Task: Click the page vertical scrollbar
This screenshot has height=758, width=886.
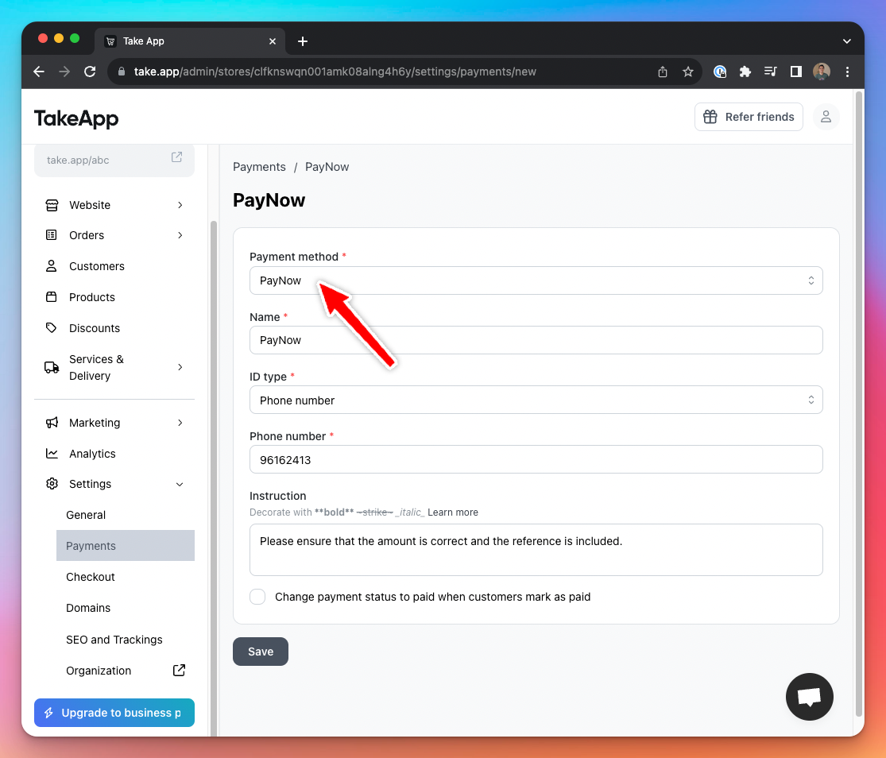Action: point(859,404)
